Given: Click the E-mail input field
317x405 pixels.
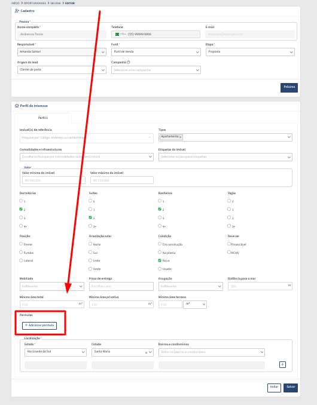Looking at the screenshot, I should (250, 35).
